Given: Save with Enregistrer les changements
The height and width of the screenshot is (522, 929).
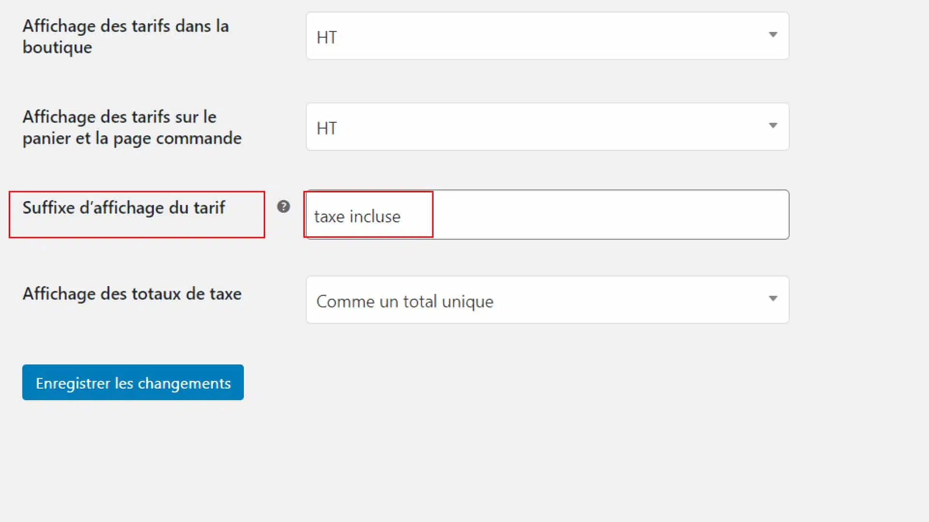Looking at the screenshot, I should (x=133, y=382).
